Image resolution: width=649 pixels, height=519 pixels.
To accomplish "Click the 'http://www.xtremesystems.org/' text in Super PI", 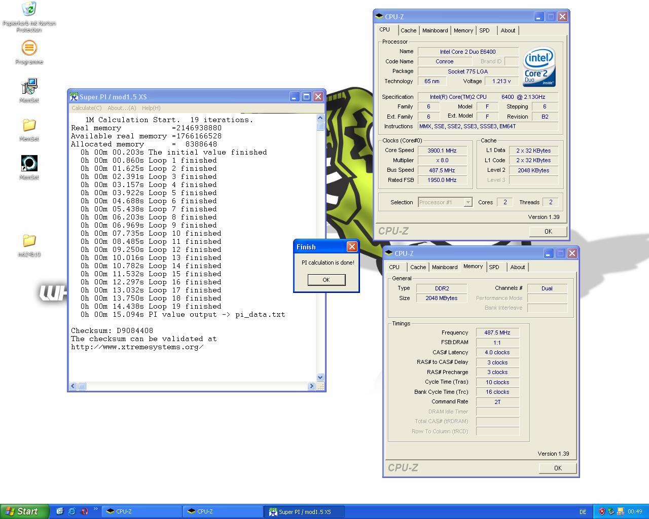I will (x=137, y=347).
